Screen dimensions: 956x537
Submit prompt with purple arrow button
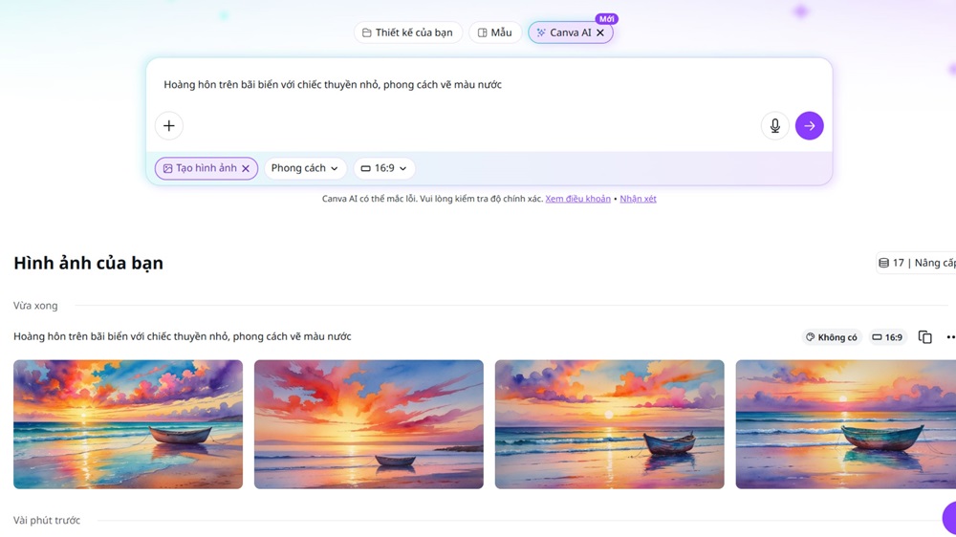[809, 125]
